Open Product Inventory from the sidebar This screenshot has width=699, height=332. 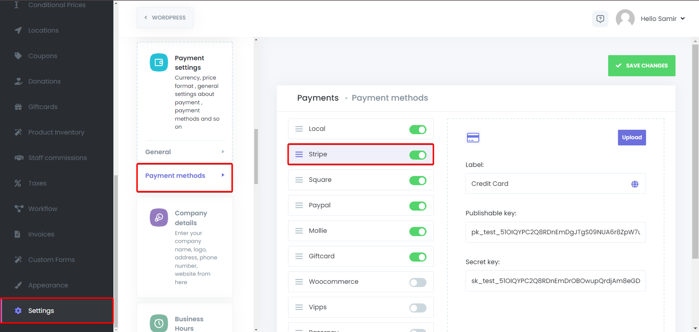[56, 132]
